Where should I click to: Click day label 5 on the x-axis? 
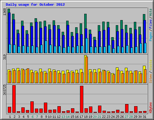click(28, 117)
